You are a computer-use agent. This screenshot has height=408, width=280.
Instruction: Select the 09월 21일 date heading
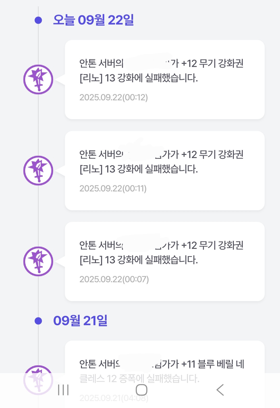tap(80, 321)
